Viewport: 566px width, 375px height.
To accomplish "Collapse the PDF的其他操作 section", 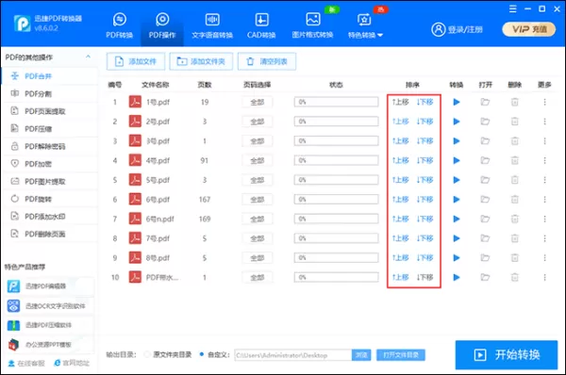I will (x=88, y=57).
